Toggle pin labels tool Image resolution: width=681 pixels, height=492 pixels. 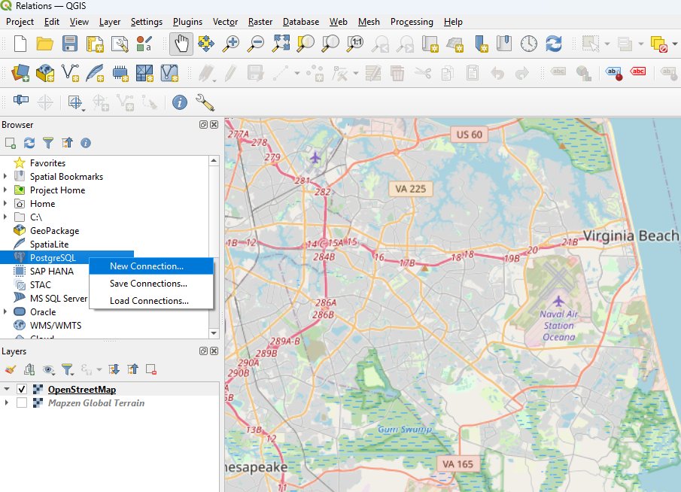613,73
